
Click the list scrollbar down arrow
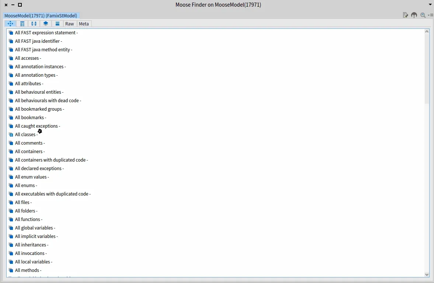(427, 275)
